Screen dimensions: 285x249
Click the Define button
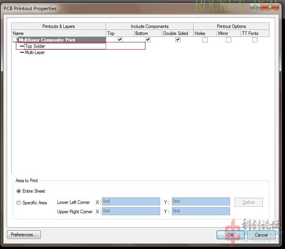[x=248, y=202]
